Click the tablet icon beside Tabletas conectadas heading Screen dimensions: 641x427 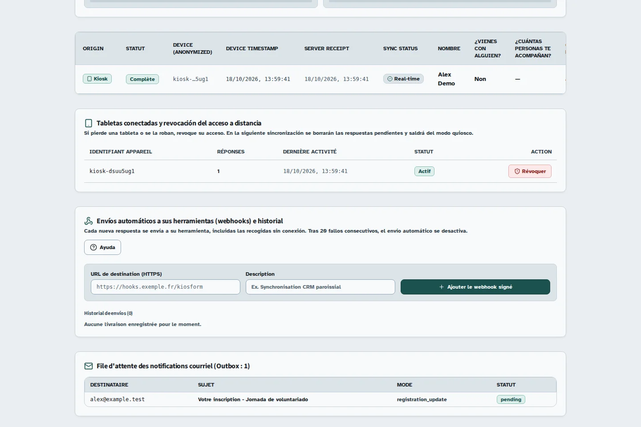point(89,123)
